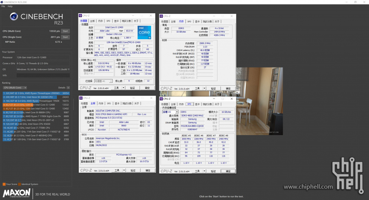Click the Intel Core logo badge
369x200 pixels.
144,32
